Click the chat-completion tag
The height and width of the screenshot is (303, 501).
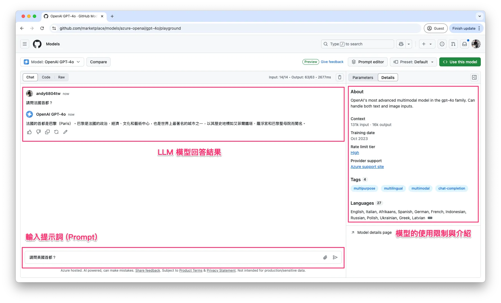452,188
